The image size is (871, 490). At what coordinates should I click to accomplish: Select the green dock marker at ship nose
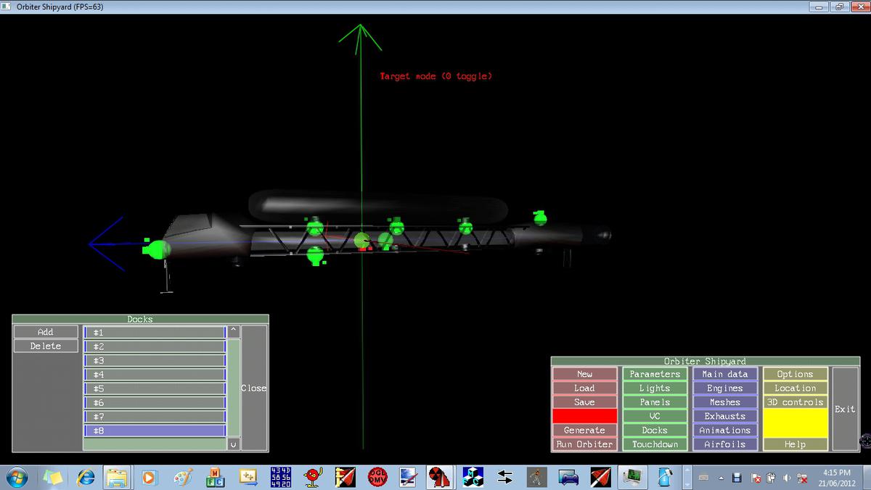pos(157,249)
